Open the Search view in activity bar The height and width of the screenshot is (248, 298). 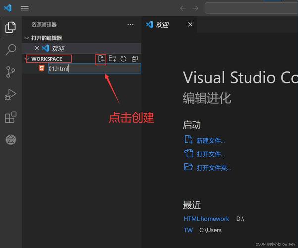11,49
